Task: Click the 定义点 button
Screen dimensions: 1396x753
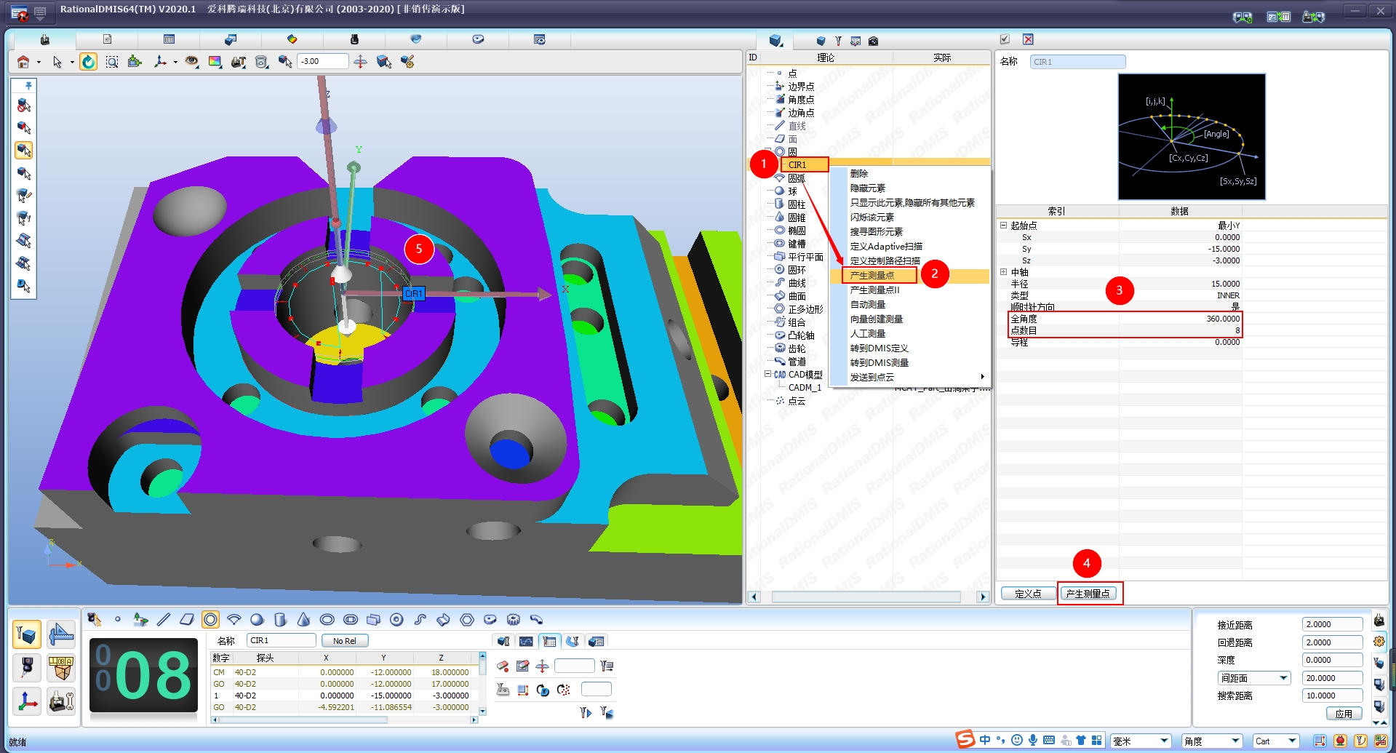Action: point(1028,594)
